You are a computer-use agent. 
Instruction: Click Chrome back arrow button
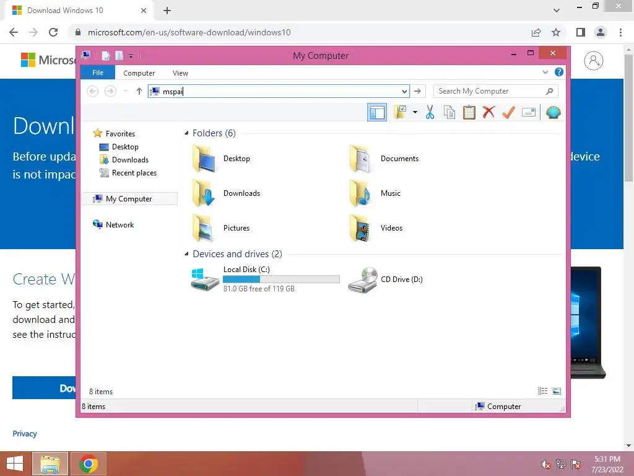[14, 32]
